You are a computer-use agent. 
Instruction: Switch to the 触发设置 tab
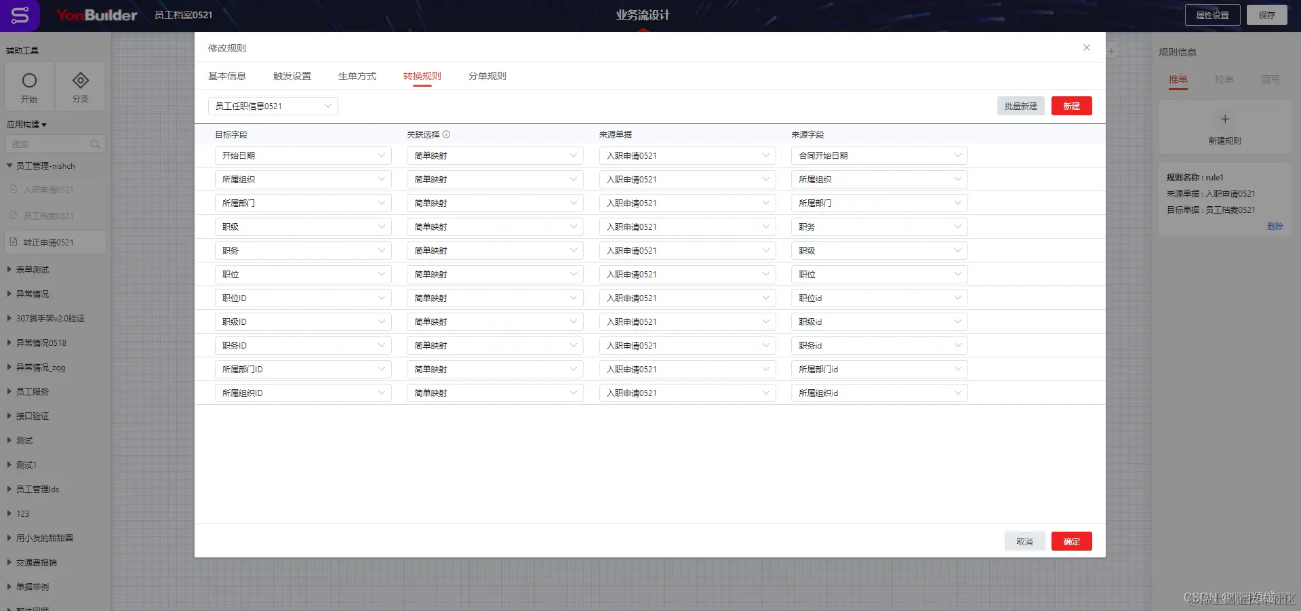pyautogui.click(x=292, y=76)
